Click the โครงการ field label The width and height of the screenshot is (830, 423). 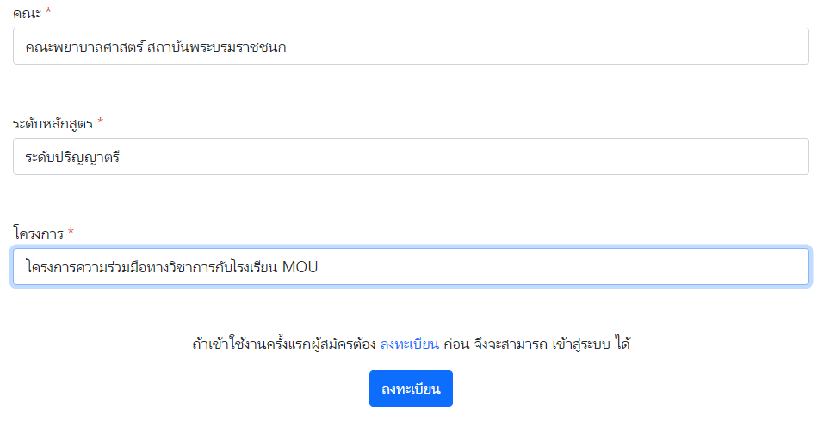pyautogui.click(x=38, y=233)
